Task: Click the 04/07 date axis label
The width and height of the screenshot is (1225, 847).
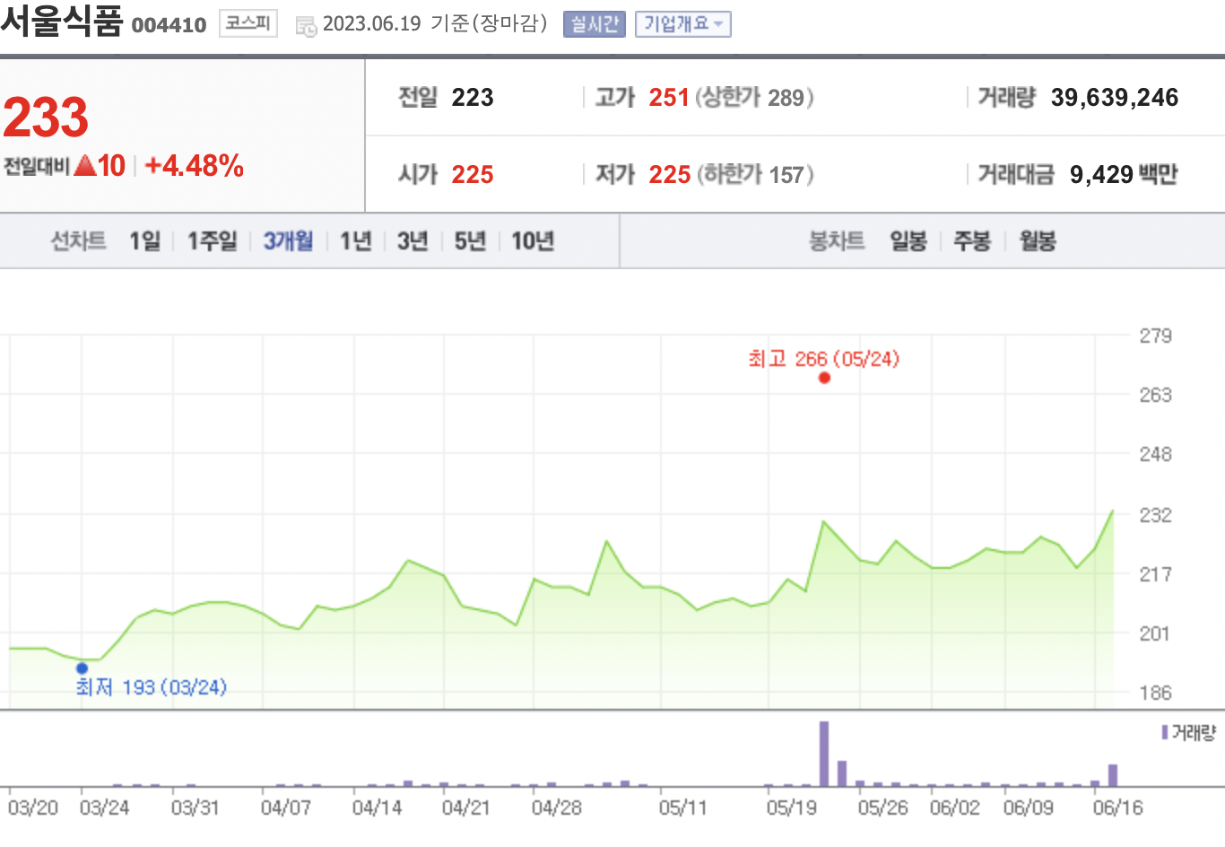Action: [x=285, y=808]
